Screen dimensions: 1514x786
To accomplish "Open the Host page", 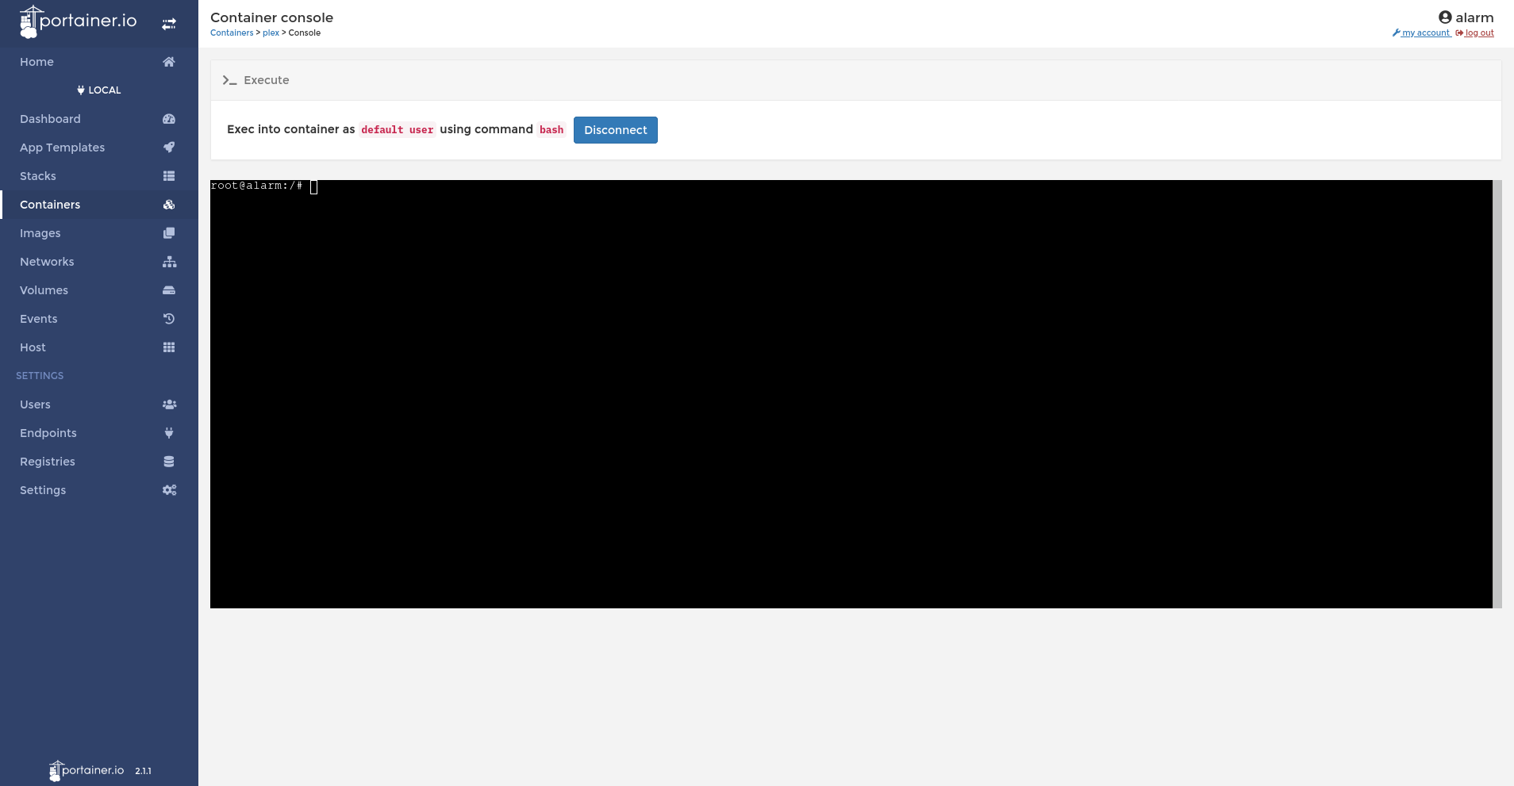I will (x=99, y=347).
